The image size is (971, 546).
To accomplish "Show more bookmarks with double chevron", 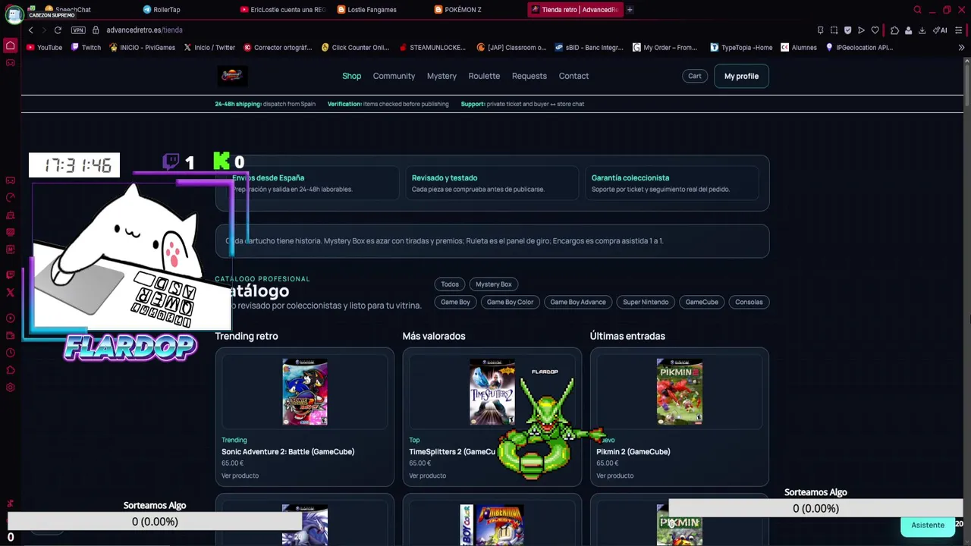I will 961,47.
